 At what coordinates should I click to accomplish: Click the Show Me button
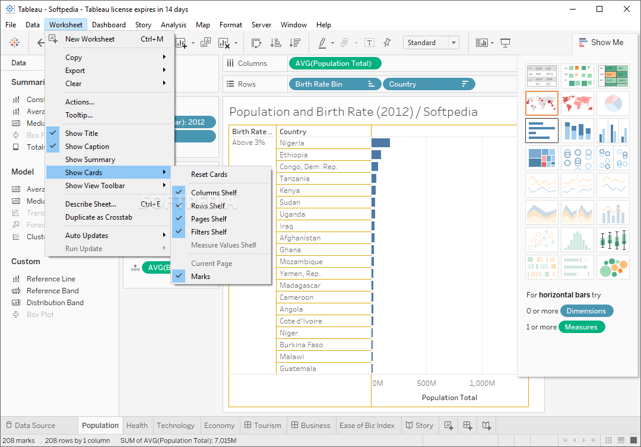click(x=601, y=43)
